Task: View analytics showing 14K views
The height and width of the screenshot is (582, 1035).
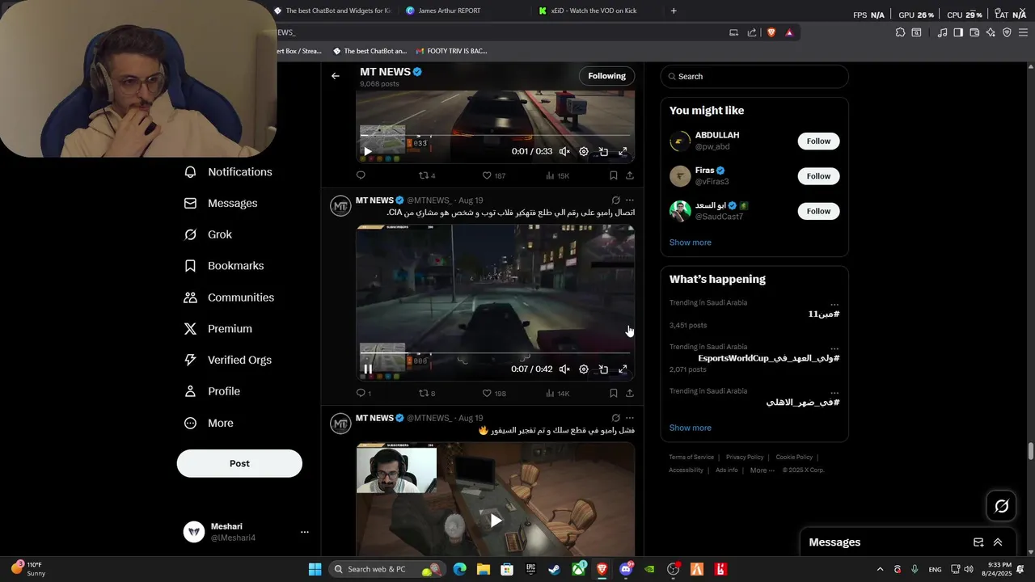Action: (557, 394)
